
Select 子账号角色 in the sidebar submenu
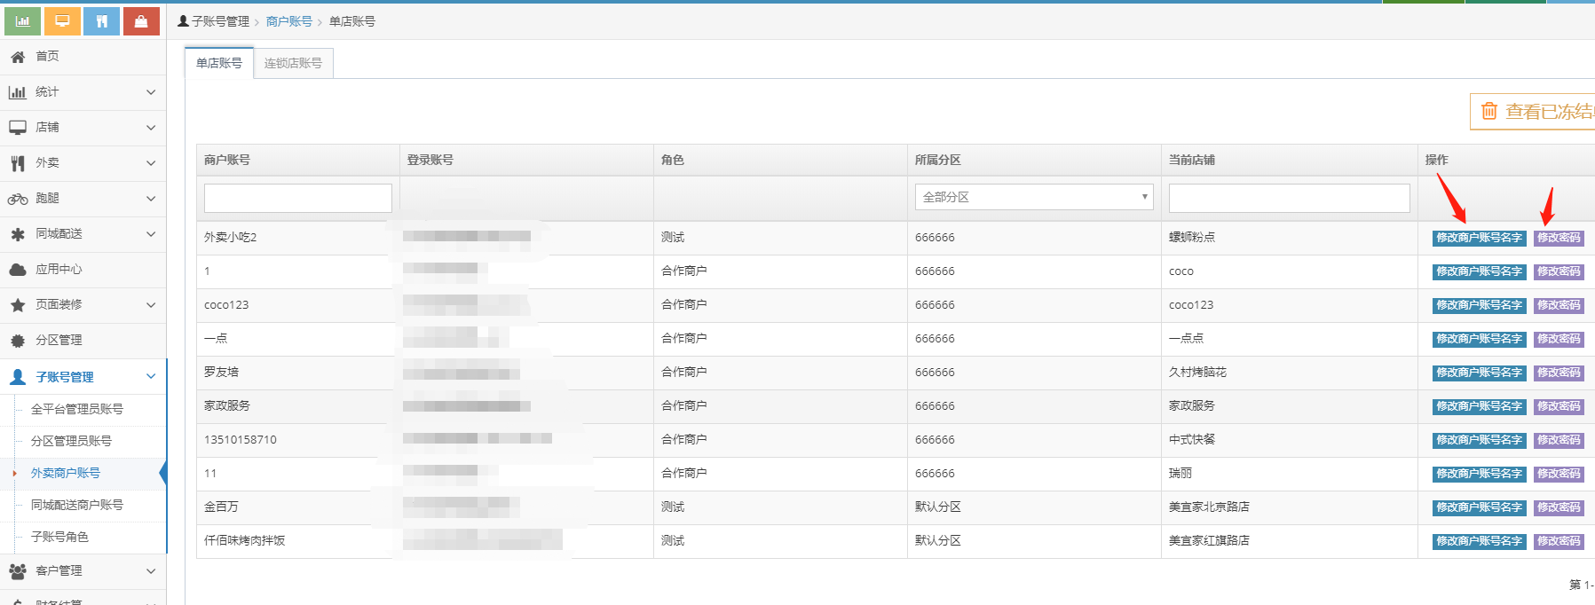point(59,537)
